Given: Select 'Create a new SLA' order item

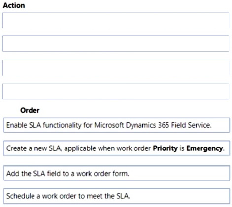Looking at the screenshot, I should pyautogui.click(x=117, y=148).
